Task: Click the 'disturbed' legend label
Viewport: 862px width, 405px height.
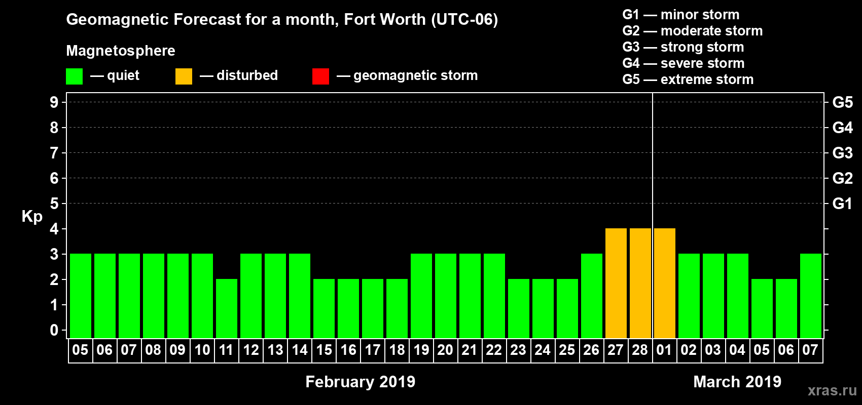Action: coord(247,75)
